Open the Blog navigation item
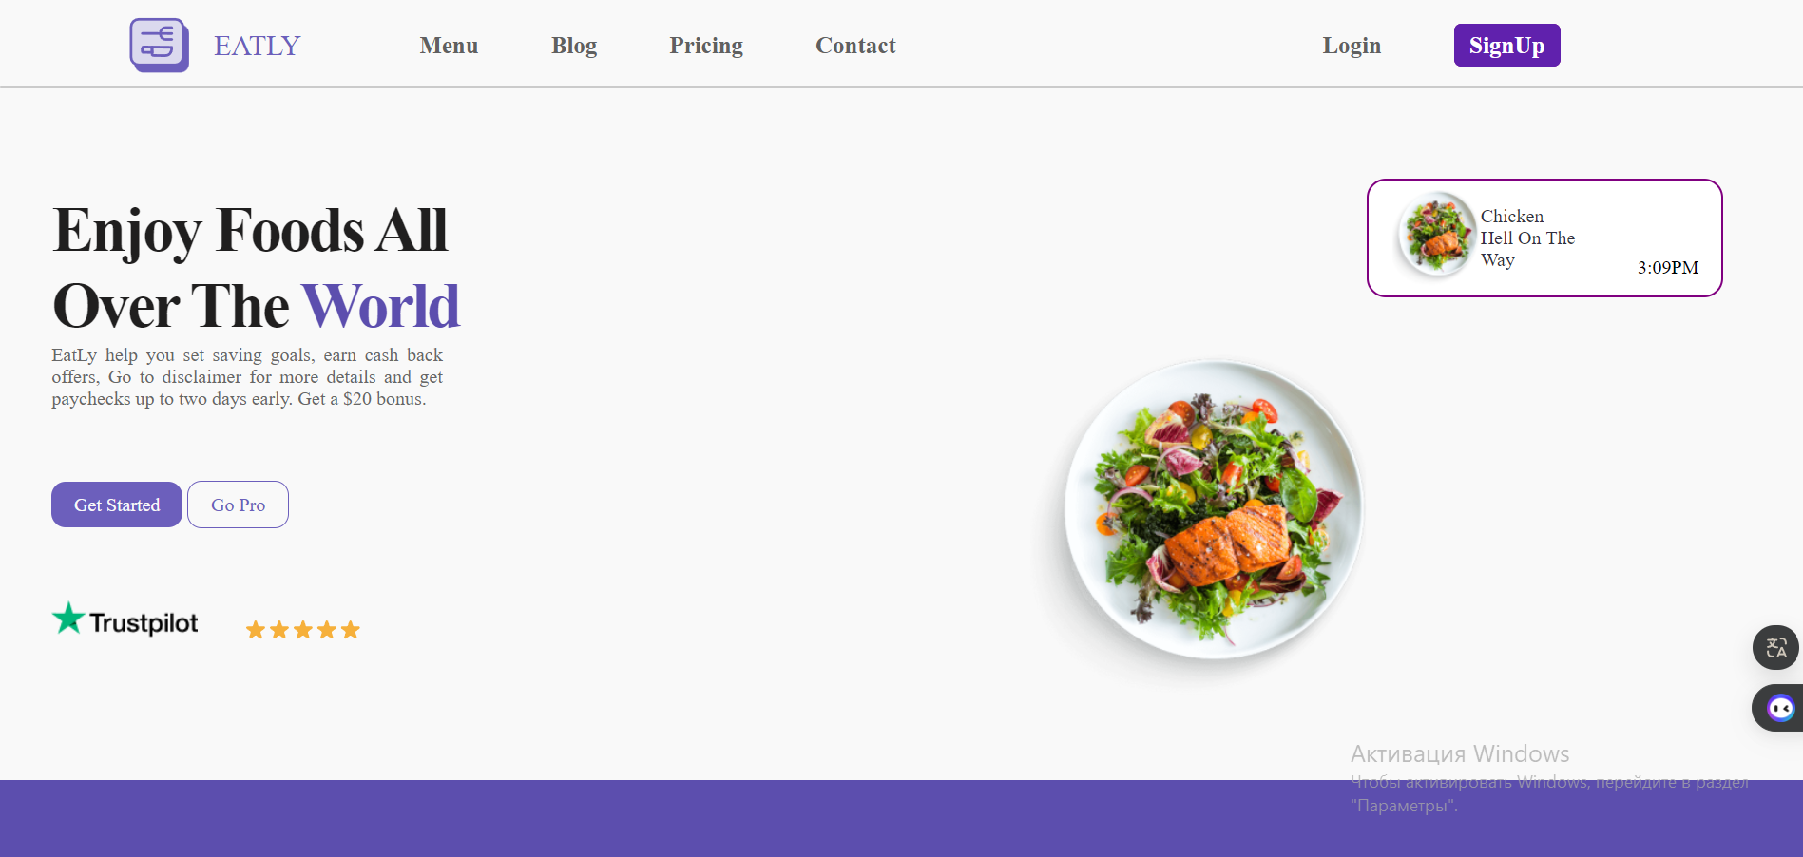 (574, 46)
